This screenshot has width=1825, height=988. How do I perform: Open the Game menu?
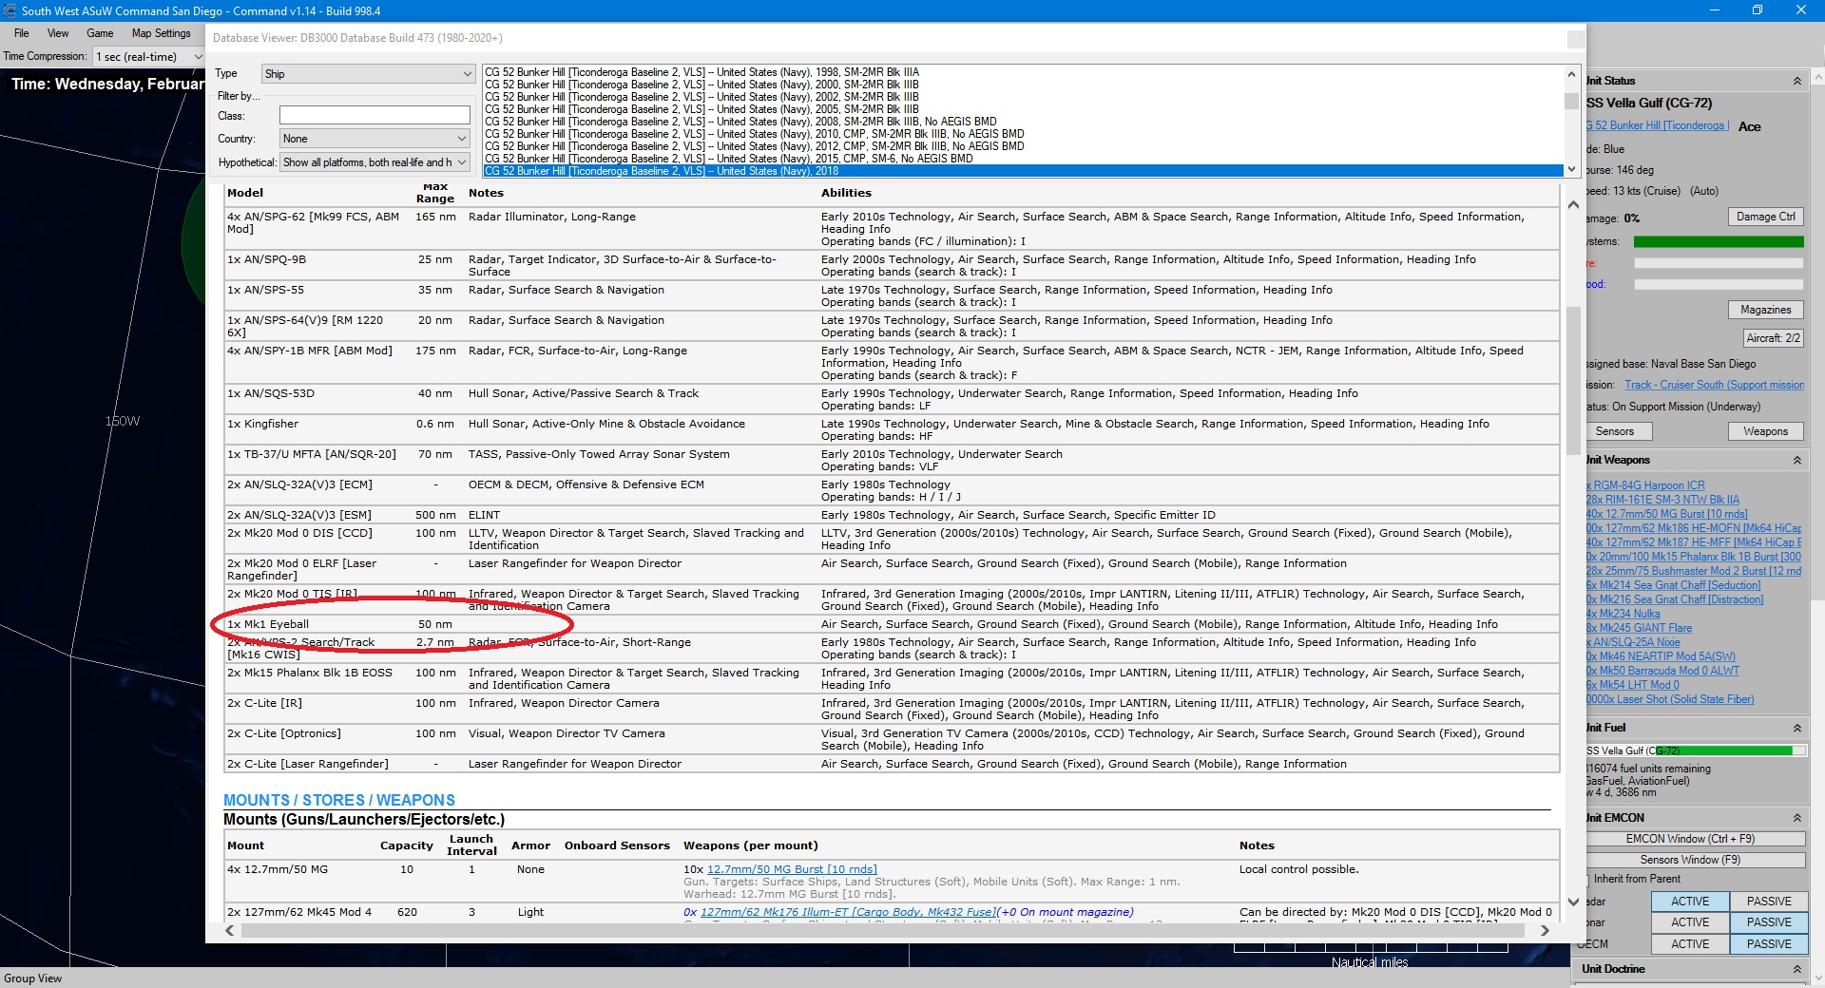100,33
